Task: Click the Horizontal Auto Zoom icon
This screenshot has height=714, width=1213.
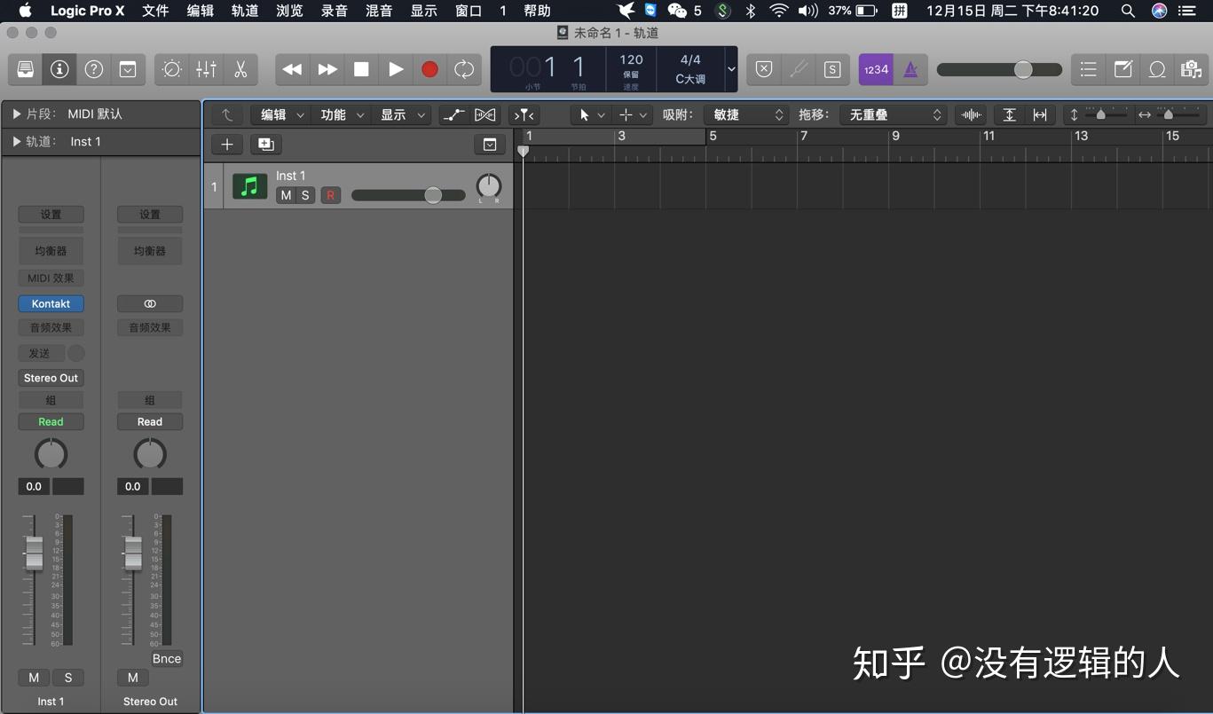Action: (x=1040, y=114)
